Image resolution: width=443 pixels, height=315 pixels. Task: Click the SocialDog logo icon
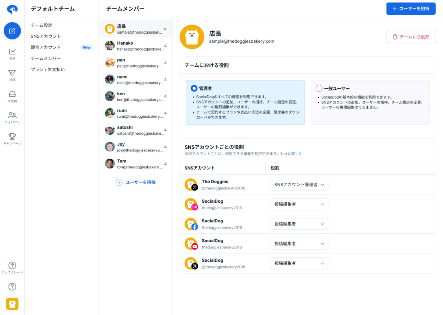12,9
